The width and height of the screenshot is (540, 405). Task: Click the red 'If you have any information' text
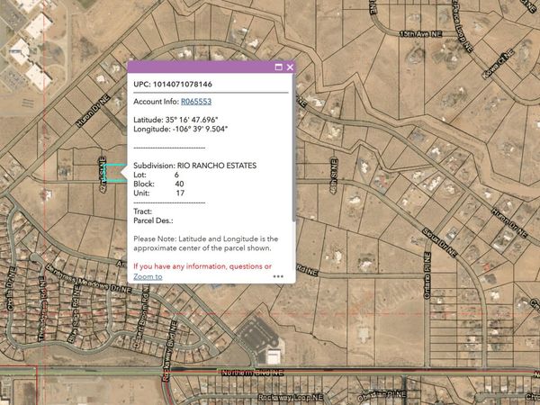[x=202, y=266]
